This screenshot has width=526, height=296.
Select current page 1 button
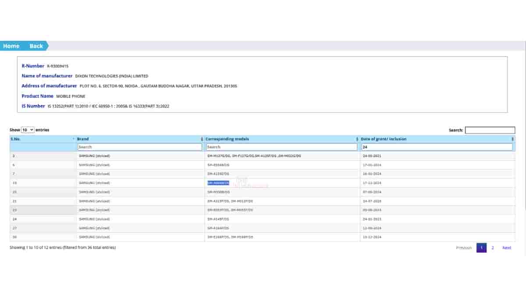click(481, 248)
